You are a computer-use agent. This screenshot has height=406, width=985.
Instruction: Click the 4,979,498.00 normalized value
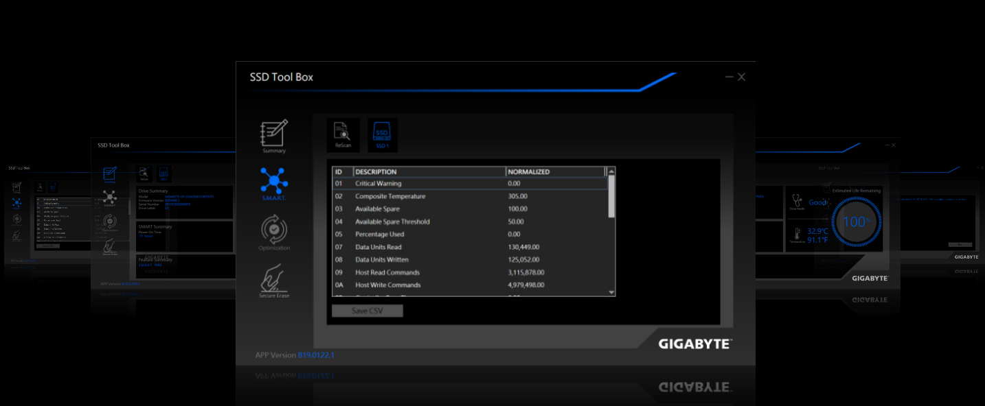tap(526, 285)
